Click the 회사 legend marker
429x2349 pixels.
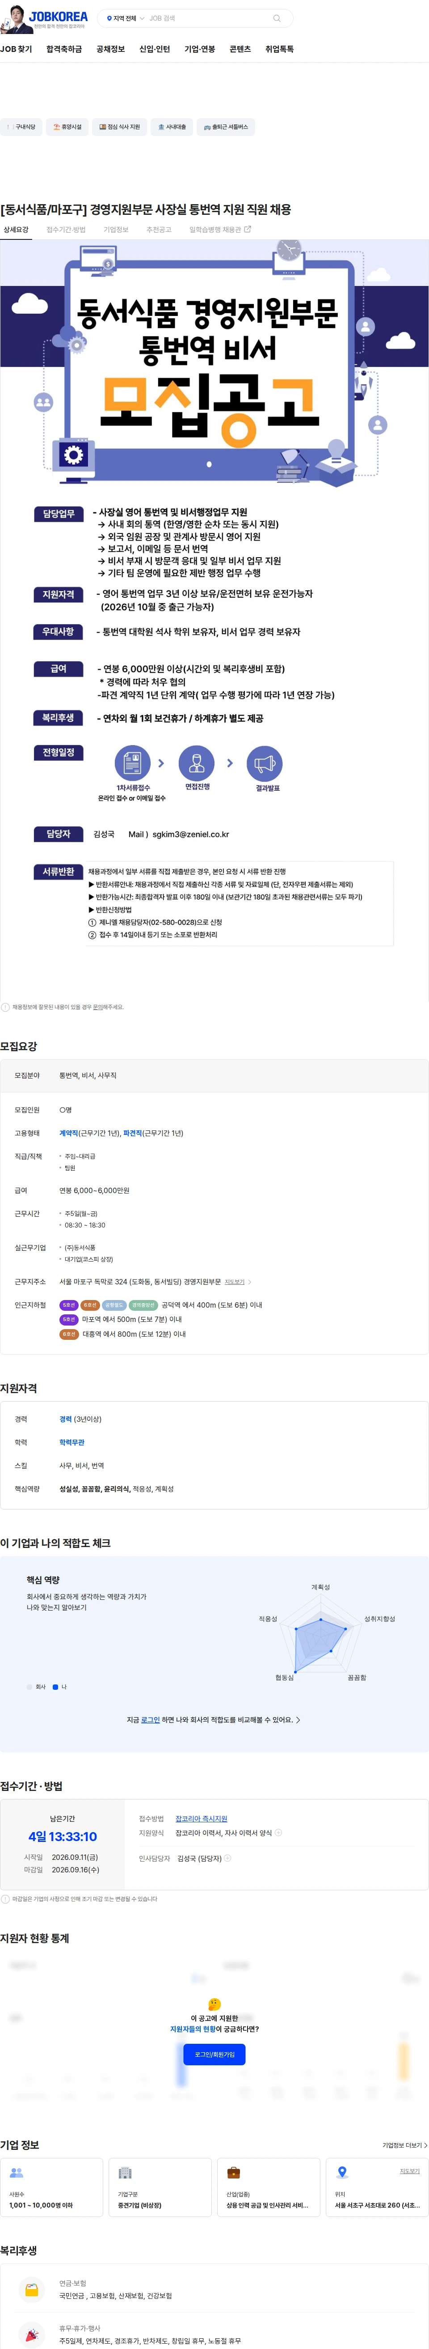tap(29, 1686)
